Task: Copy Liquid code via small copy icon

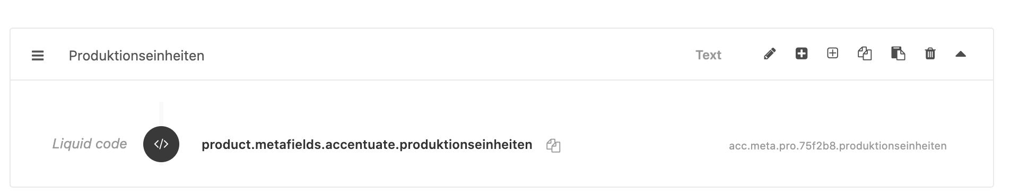Action: pyautogui.click(x=553, y=146)
